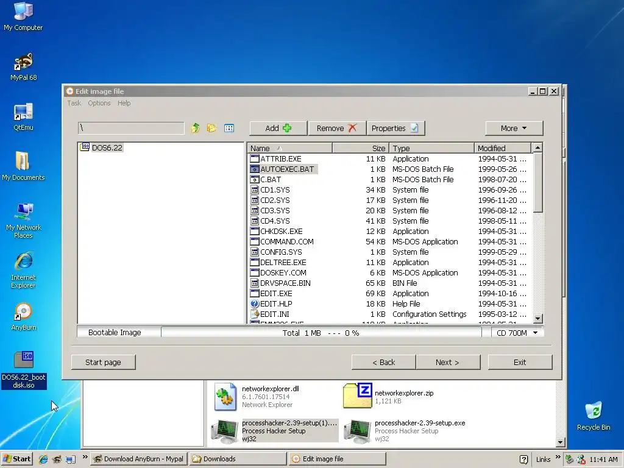Sort the file list by Size column
This screenshot has height=468, width=624.
pyautogui.click(x=361, y=148)
